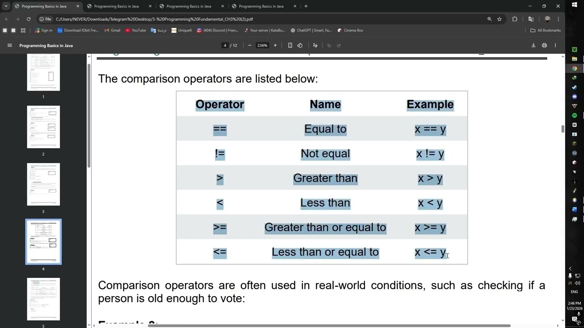Open the Sign in bookmark
The height and width of the screenshot is (328, 584).
(44, 31)
